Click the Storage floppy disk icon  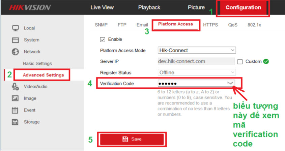point(15,122)
